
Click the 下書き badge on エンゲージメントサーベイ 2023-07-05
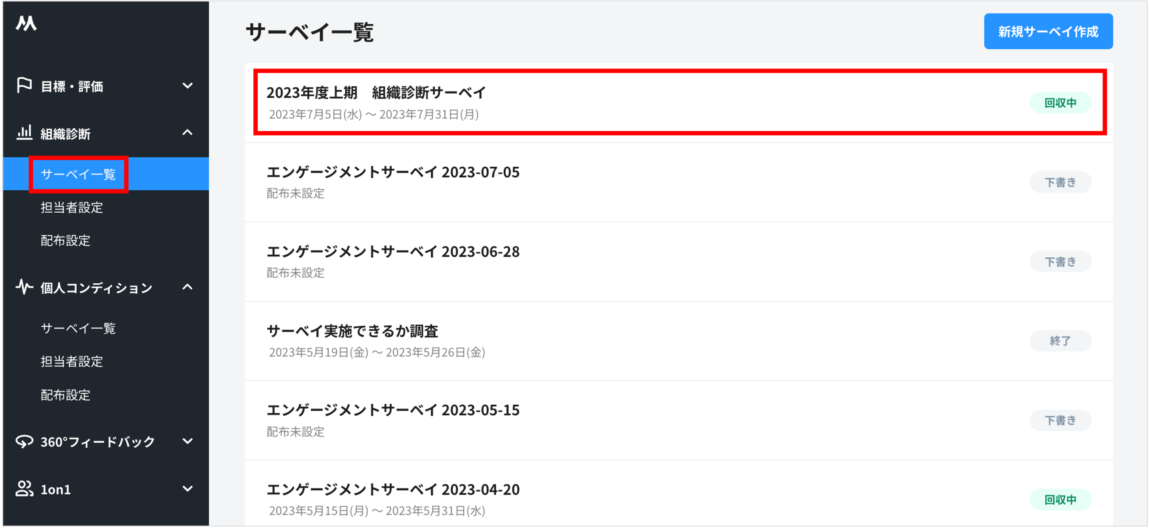click(1061, 182)
